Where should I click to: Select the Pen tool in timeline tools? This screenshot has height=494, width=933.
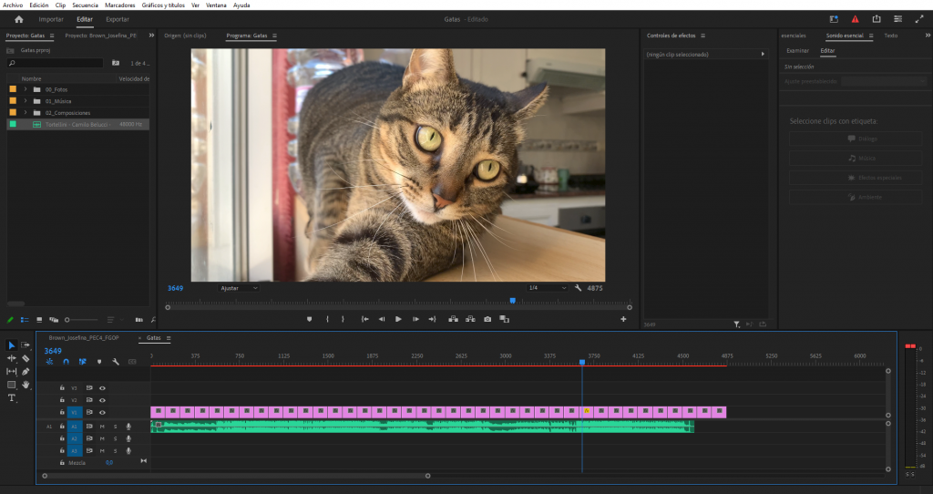point(26,372)
